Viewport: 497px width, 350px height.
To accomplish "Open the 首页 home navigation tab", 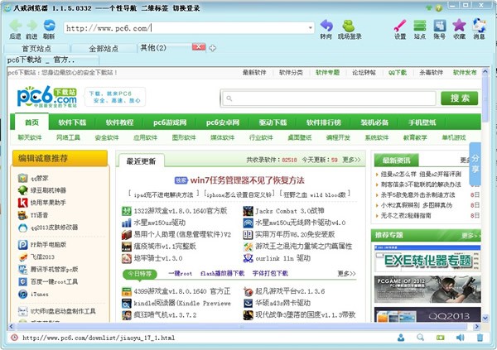I will pyautogui.click(x=32, y=122).
